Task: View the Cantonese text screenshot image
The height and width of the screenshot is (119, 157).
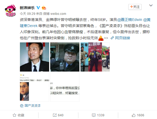Action: pyautogui.click(x=65, y=87)
